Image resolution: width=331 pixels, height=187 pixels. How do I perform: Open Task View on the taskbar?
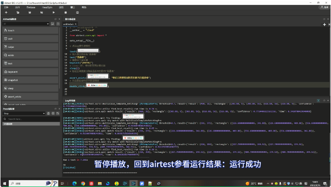pyautogui.click(x=62, y=184)
